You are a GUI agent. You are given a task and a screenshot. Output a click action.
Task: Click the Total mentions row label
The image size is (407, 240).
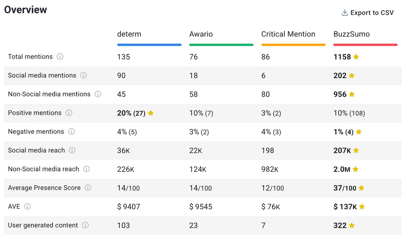point(30,57)
